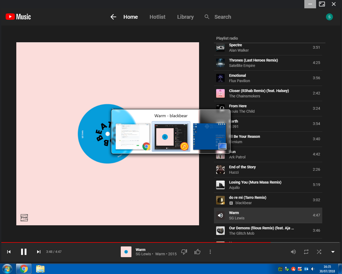Open artist Satellite Empire
This screenshot has width=342, height=274.
(x=242, y=66)
